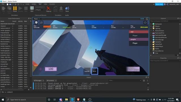Open the FILE menu

3,4
